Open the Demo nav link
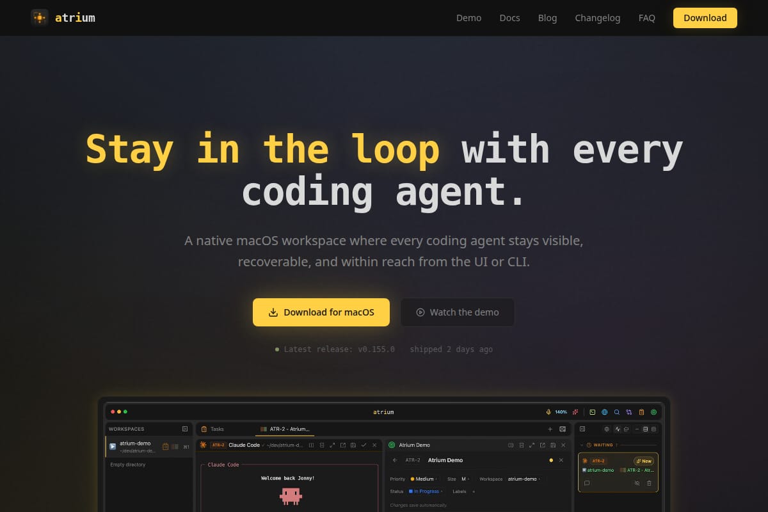This screenshot has width=768, height=512. (468, 18)
